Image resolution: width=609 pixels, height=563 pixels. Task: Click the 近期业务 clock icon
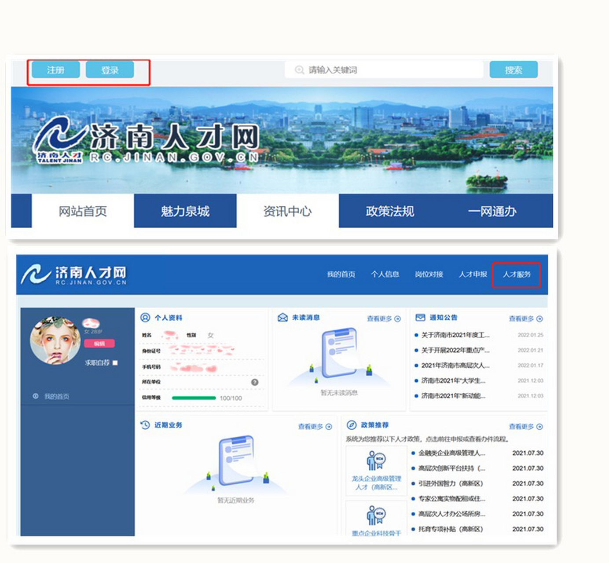click(x=145, y=425)
